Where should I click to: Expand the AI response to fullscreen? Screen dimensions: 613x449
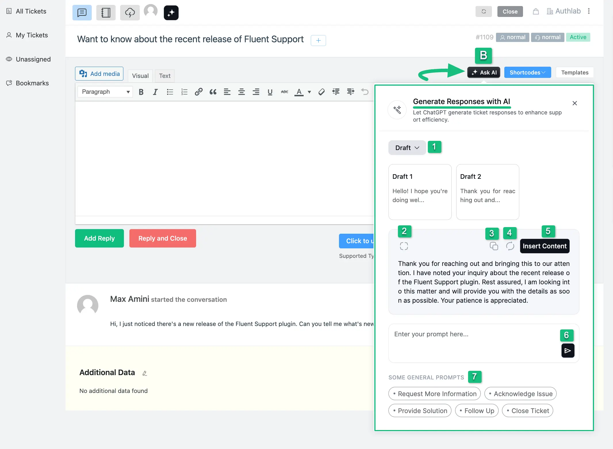404,246
